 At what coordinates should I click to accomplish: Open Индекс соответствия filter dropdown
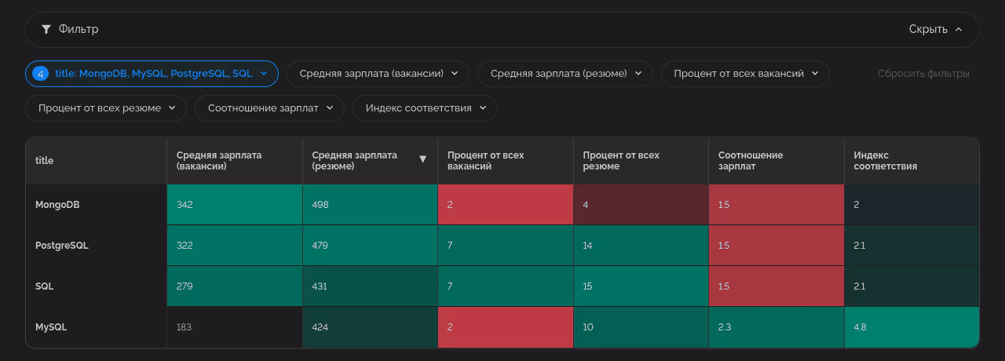coord(425,108)
